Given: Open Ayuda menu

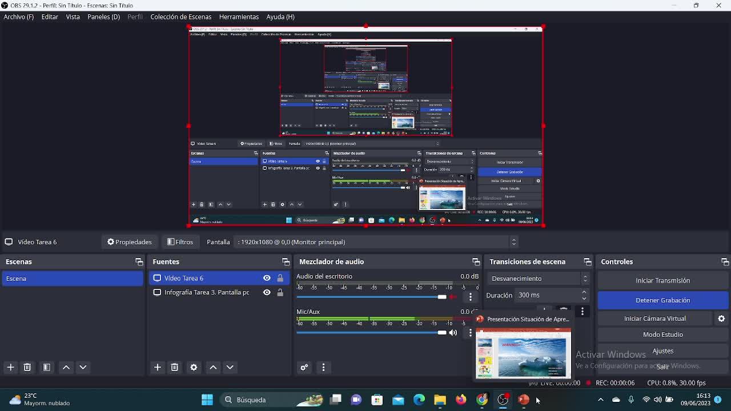Looking at the screenshot, I should coord(280,17).
